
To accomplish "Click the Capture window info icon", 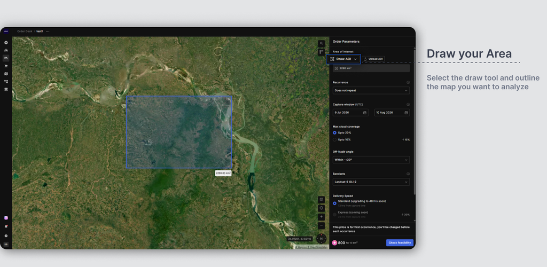I will coord(408,105).
